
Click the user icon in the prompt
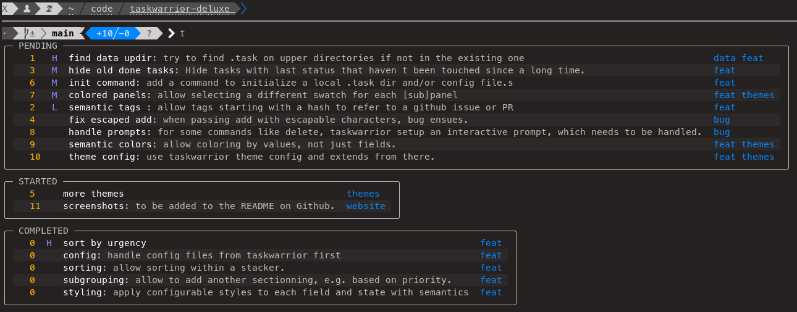point(27,9)
